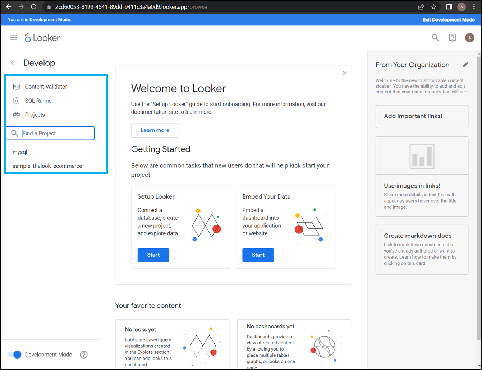Click the Develop heading text
This screenshot has width=482, height=370.
(x=39, y=63)
